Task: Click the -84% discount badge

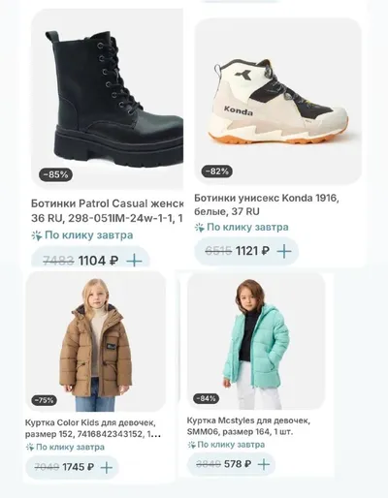Action: click(x=206, y=398)
